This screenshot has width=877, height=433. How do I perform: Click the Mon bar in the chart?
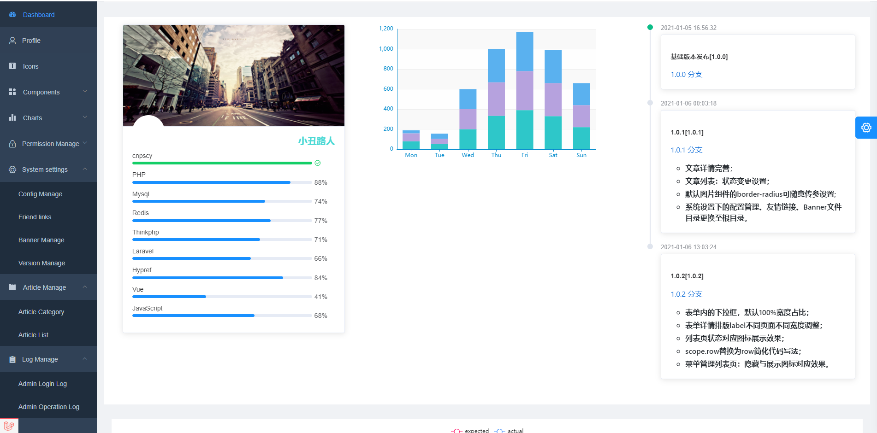(411, 140)
